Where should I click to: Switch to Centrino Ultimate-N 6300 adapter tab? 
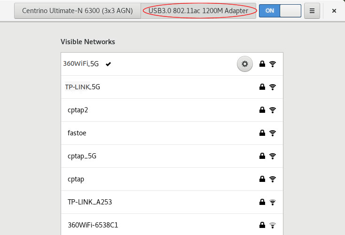(x=78, y=11)
